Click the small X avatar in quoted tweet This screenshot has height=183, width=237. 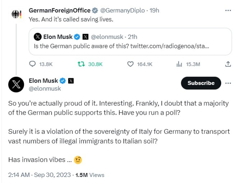(38, 37)
